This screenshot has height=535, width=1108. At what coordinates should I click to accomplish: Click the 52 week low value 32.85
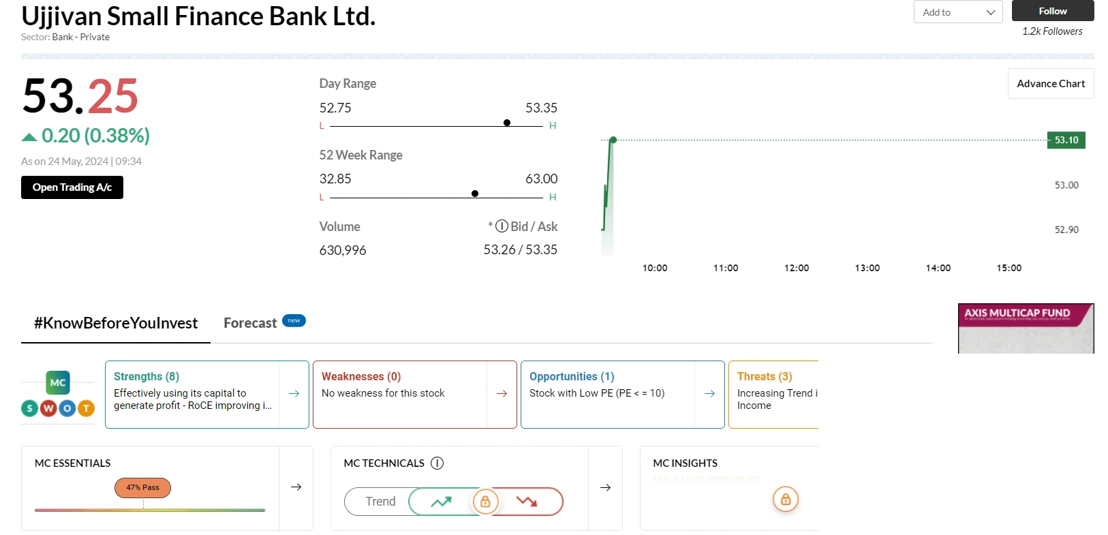point(335,179)
